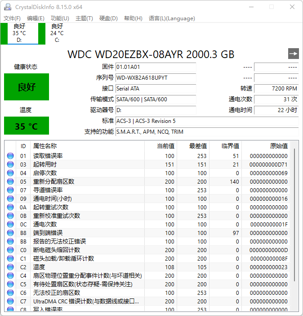Click the drive letter field D:
303x316 pixels.
[x=156, y=110]
